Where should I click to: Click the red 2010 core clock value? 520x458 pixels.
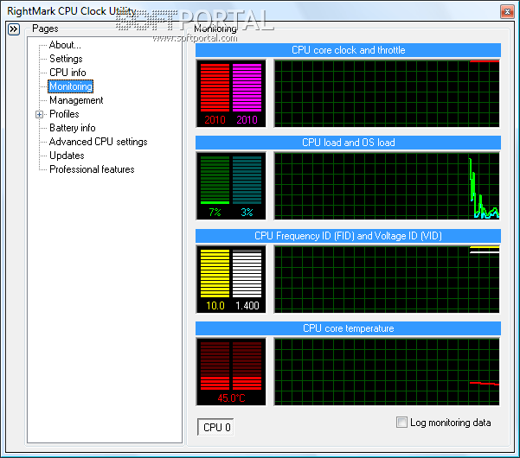215,120
